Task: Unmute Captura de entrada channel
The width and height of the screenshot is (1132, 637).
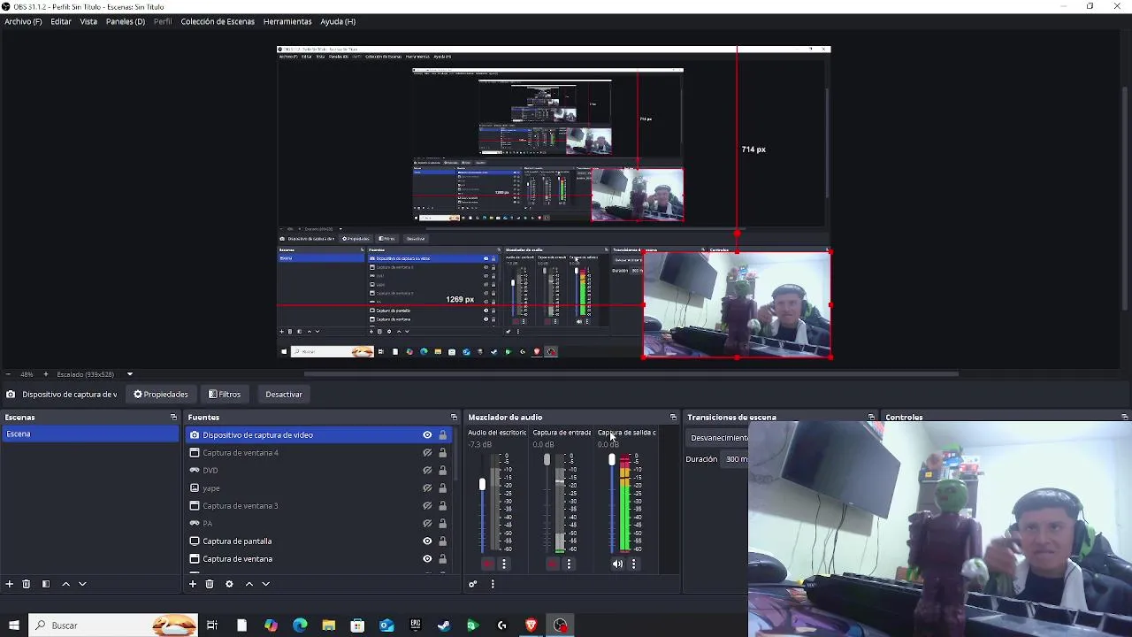Action: [x=553, y=564]
